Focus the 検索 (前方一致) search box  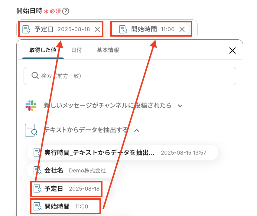coord(130,76)
